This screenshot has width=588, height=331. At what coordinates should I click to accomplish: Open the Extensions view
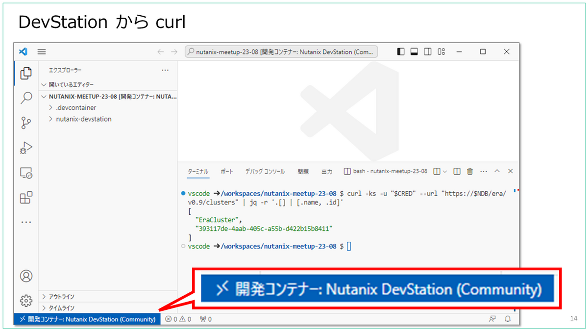pyautogui.click(x=25, y=198)
